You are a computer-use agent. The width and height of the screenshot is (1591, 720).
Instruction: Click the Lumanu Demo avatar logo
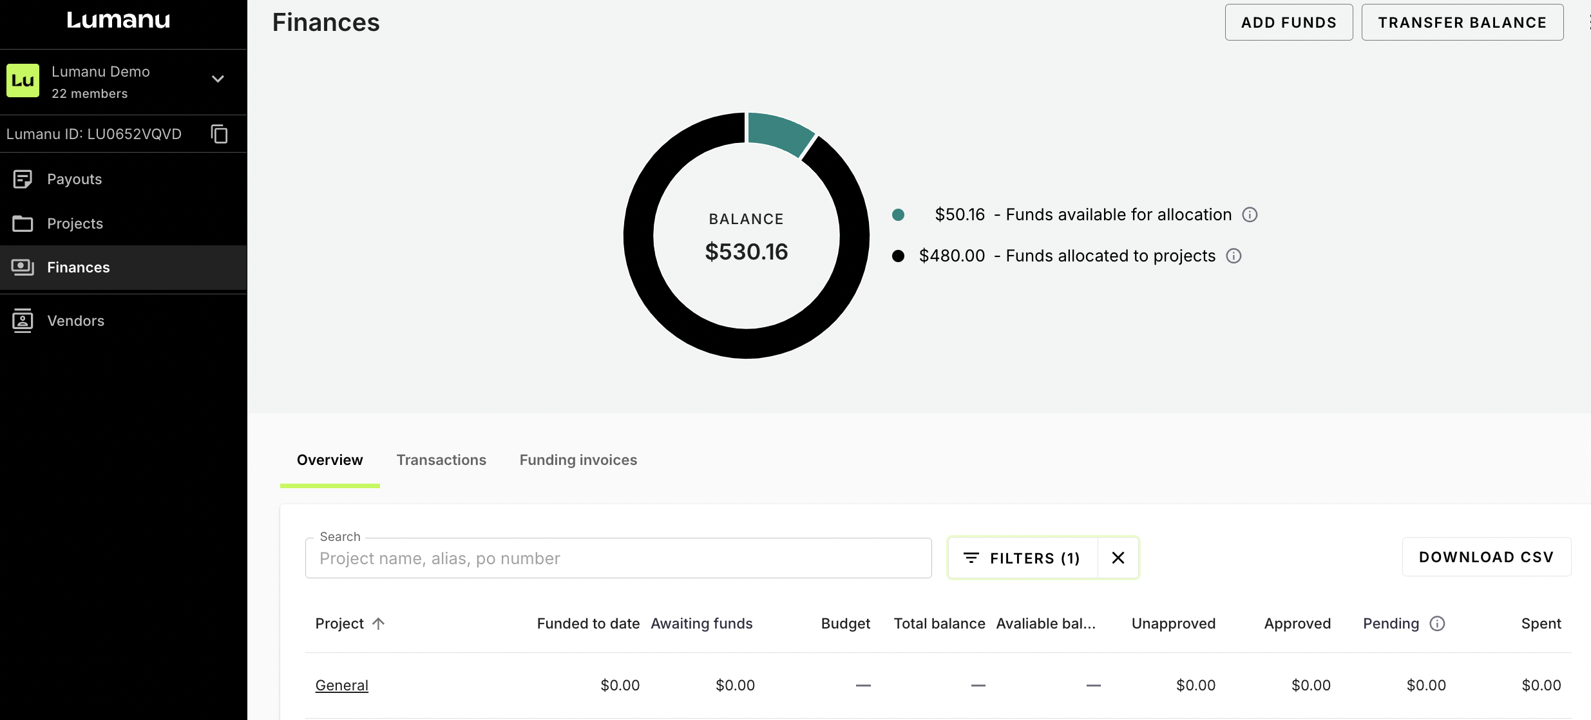[23, 81]
